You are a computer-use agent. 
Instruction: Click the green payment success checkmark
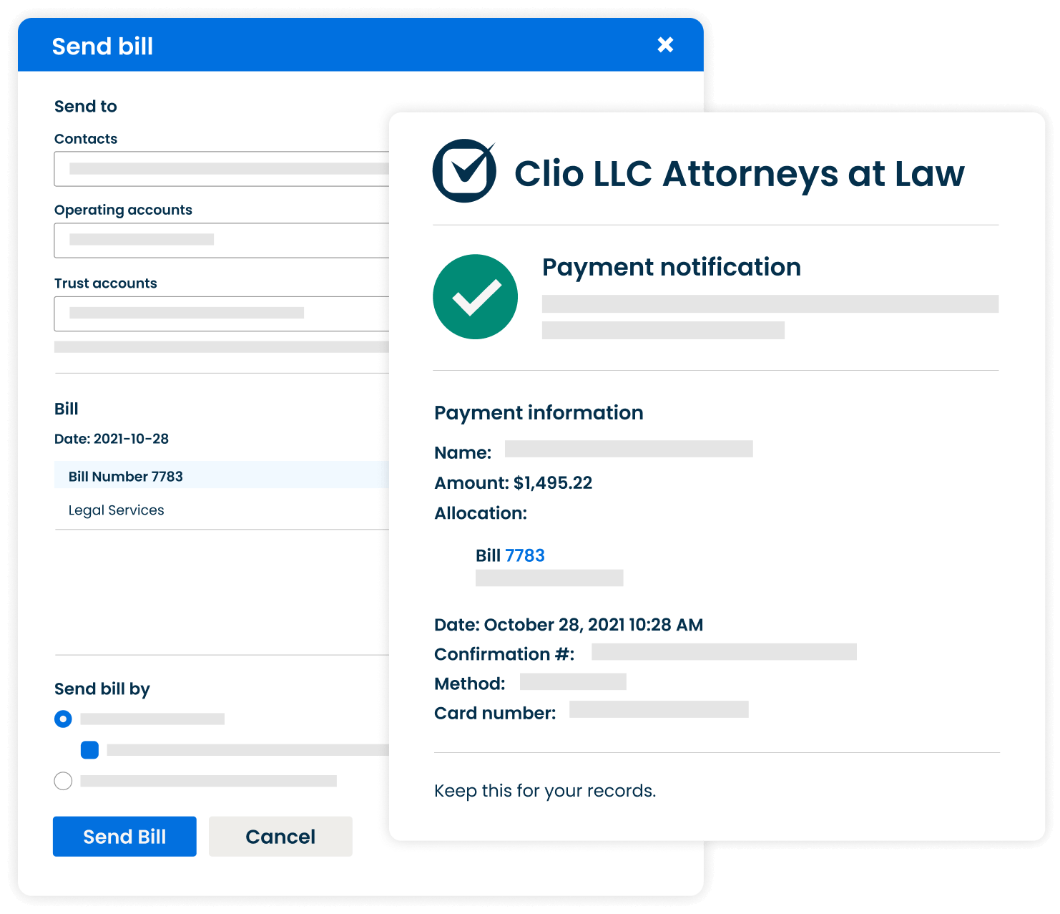coord(475,296)
